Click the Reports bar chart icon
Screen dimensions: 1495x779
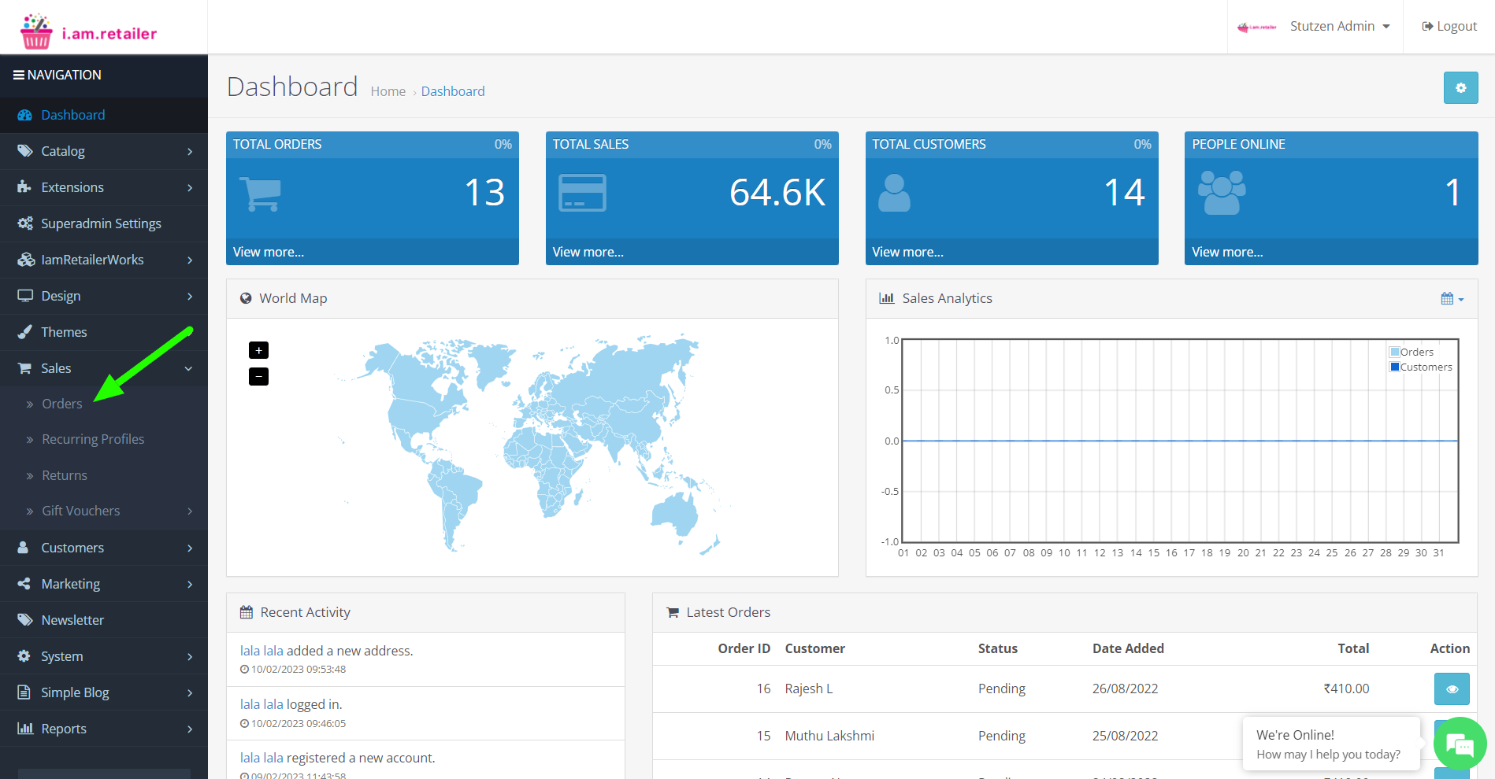(x=25, y=729)
